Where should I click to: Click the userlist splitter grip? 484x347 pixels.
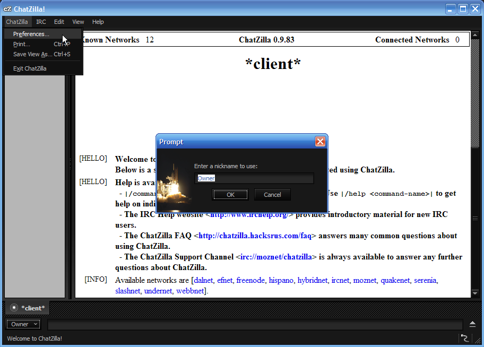point(71,163)
